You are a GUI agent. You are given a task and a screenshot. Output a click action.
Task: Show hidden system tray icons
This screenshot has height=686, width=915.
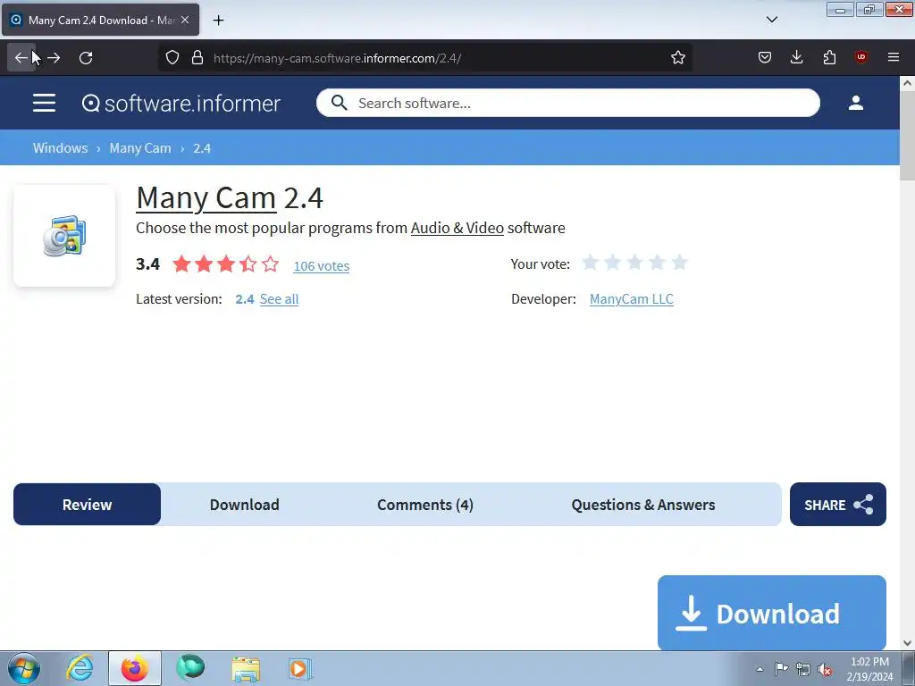[760, 669]
